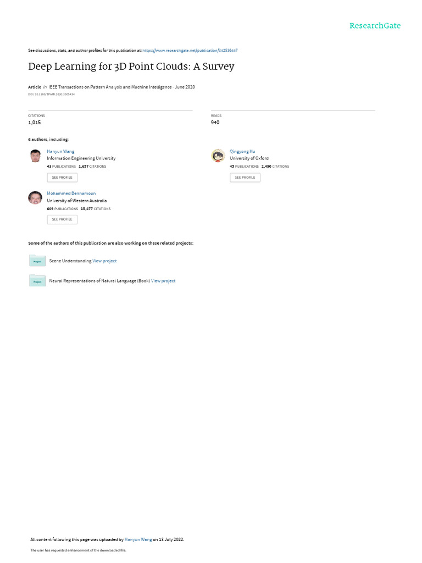
Task: Click the ResearchGate logo
Action: (x=375, y=25)
